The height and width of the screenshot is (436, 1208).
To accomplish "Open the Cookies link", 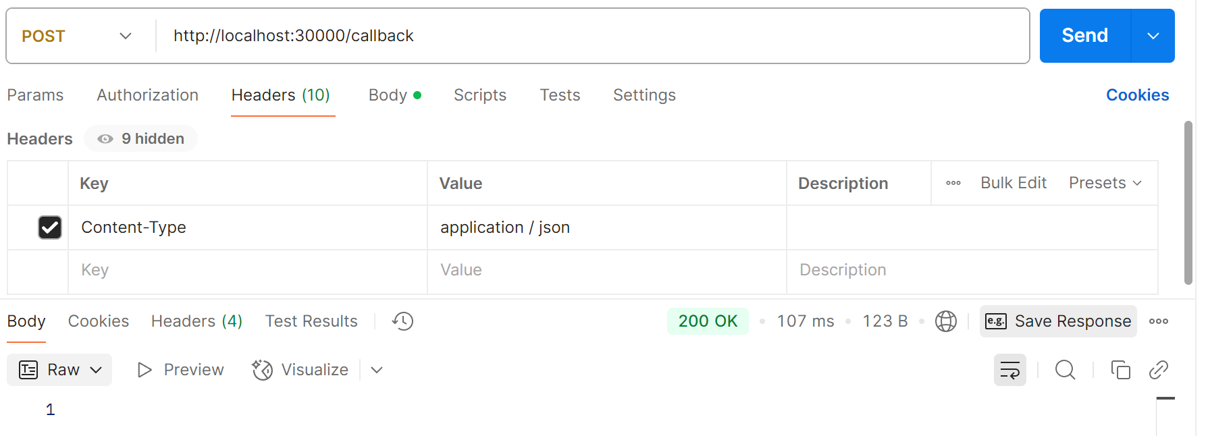I will coord(1137,95).
